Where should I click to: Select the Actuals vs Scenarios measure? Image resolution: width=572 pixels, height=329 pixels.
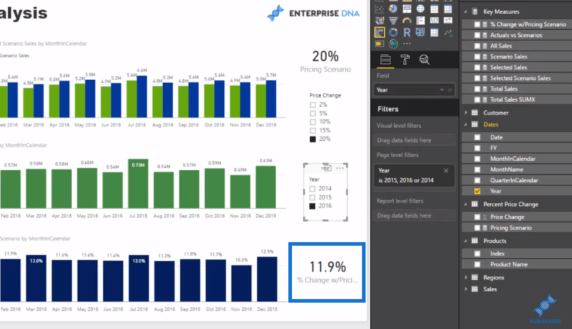(516, 35)
